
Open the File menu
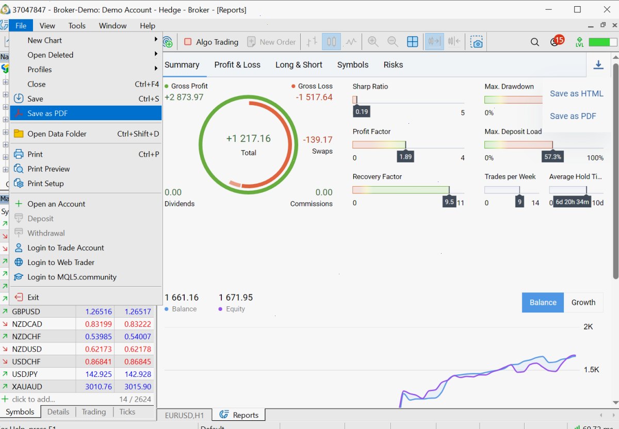coord(21,25)
